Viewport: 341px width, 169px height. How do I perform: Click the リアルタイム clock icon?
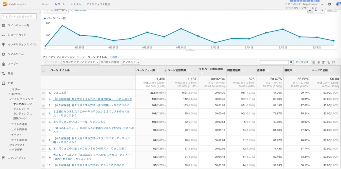(3, 54)
